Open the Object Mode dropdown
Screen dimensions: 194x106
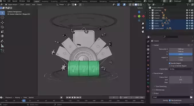[12, 5]
